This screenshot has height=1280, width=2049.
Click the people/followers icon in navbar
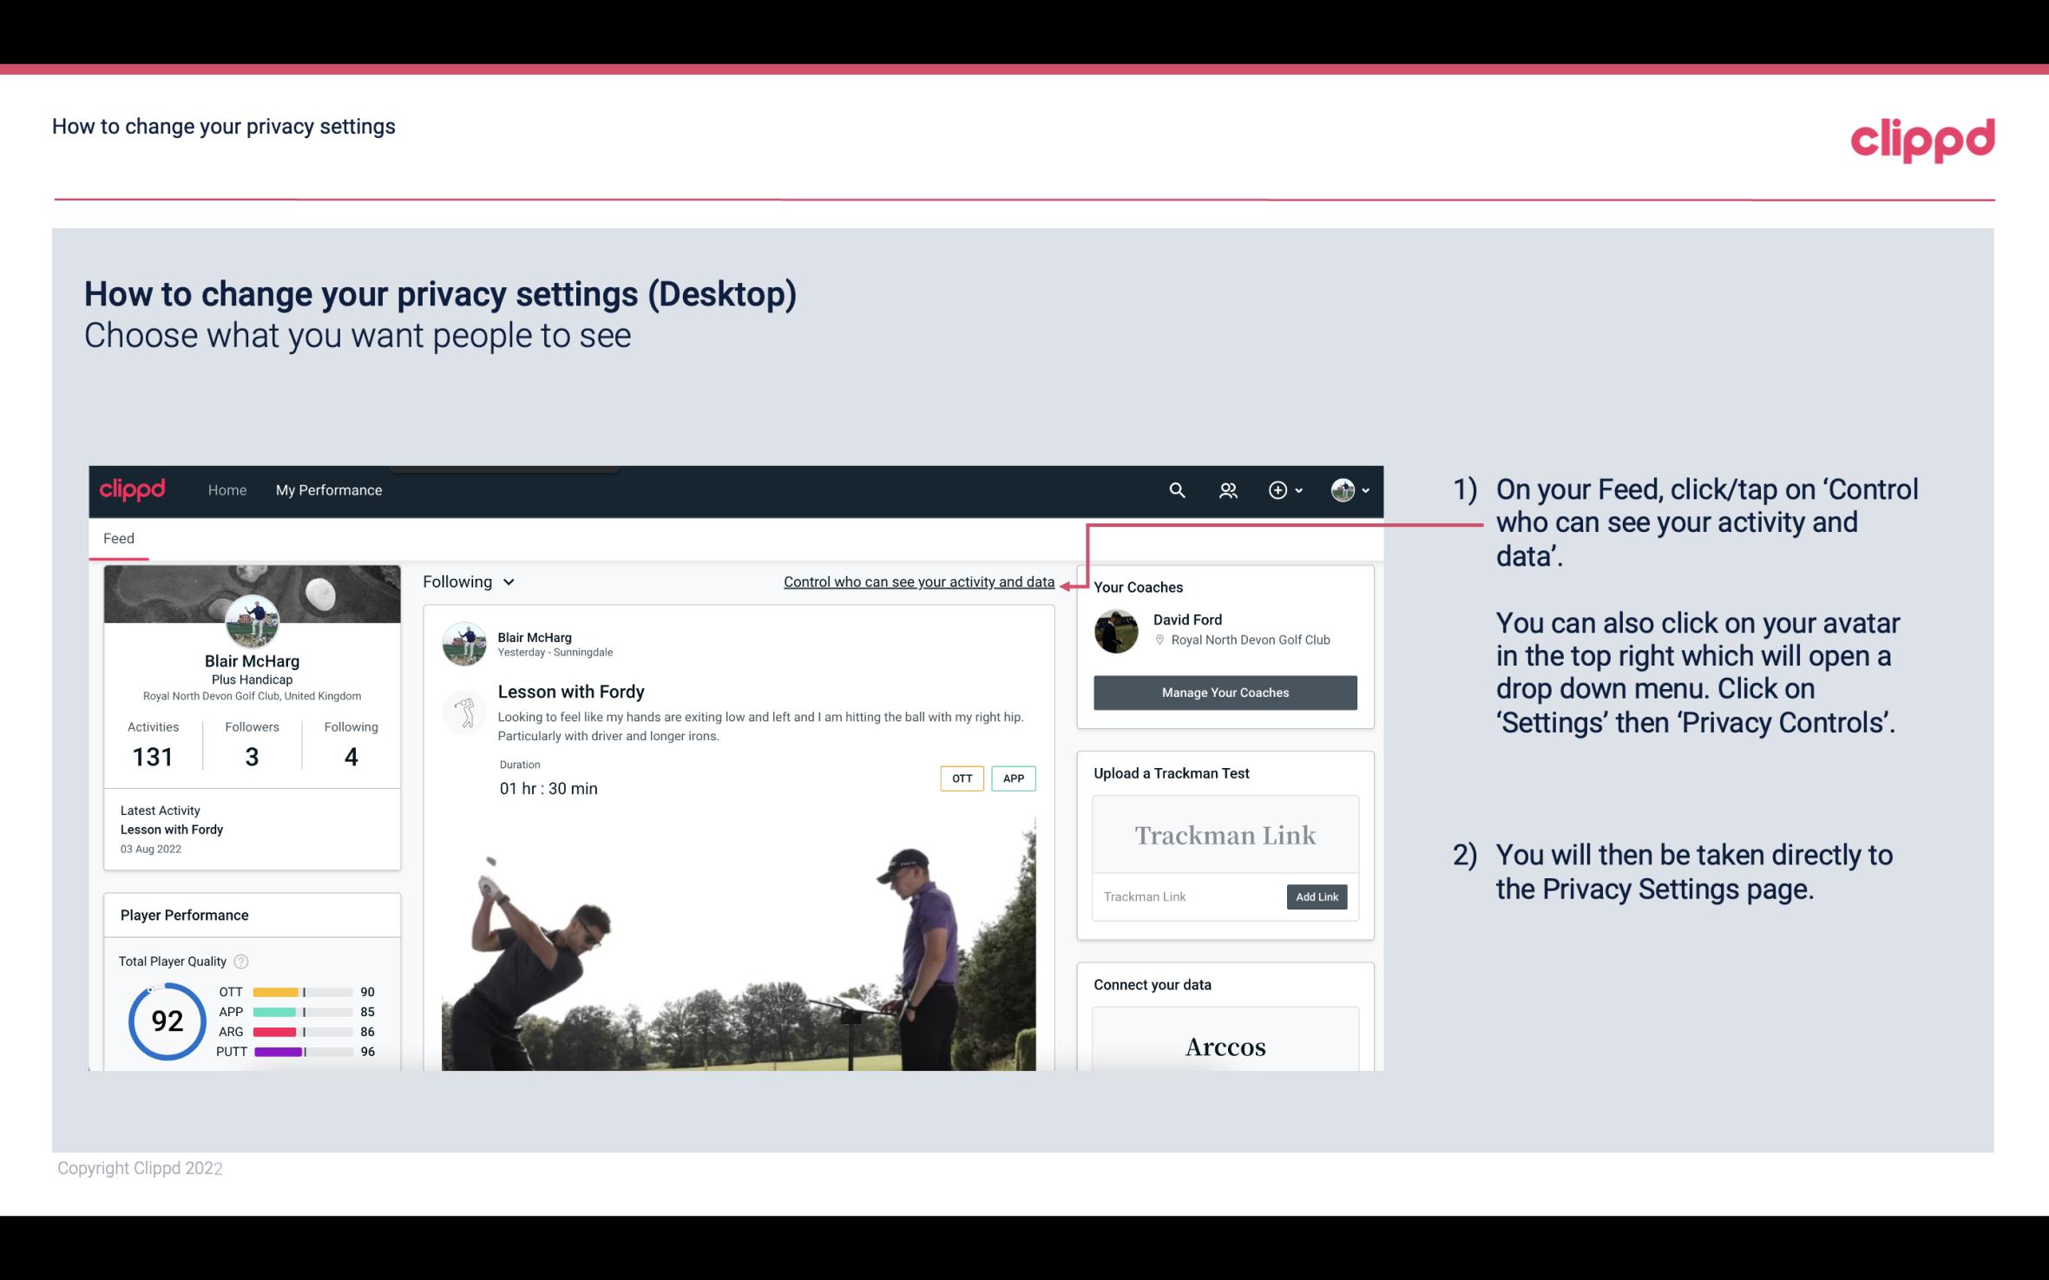pos(1228,489)
